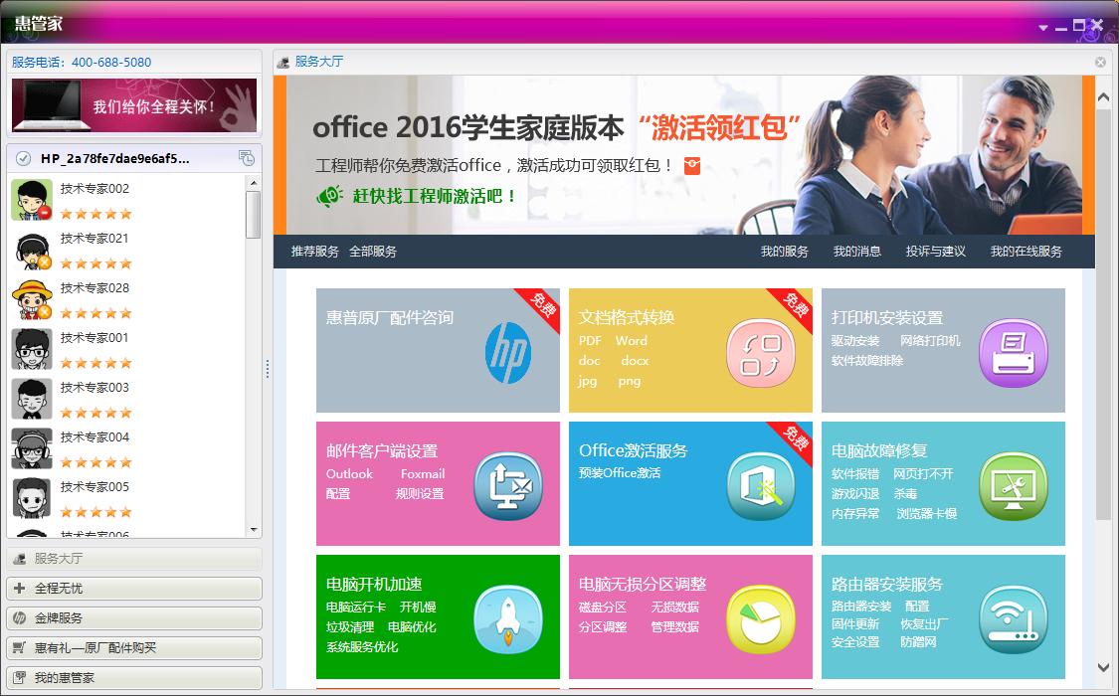Screen dimensions: 1119x696
Task: Open the 文档格式转换 tile title
Action: [x=627, y=317]
